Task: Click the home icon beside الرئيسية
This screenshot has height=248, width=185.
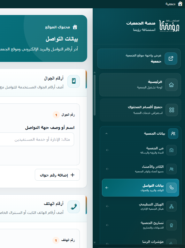Action: coord(171,85)
